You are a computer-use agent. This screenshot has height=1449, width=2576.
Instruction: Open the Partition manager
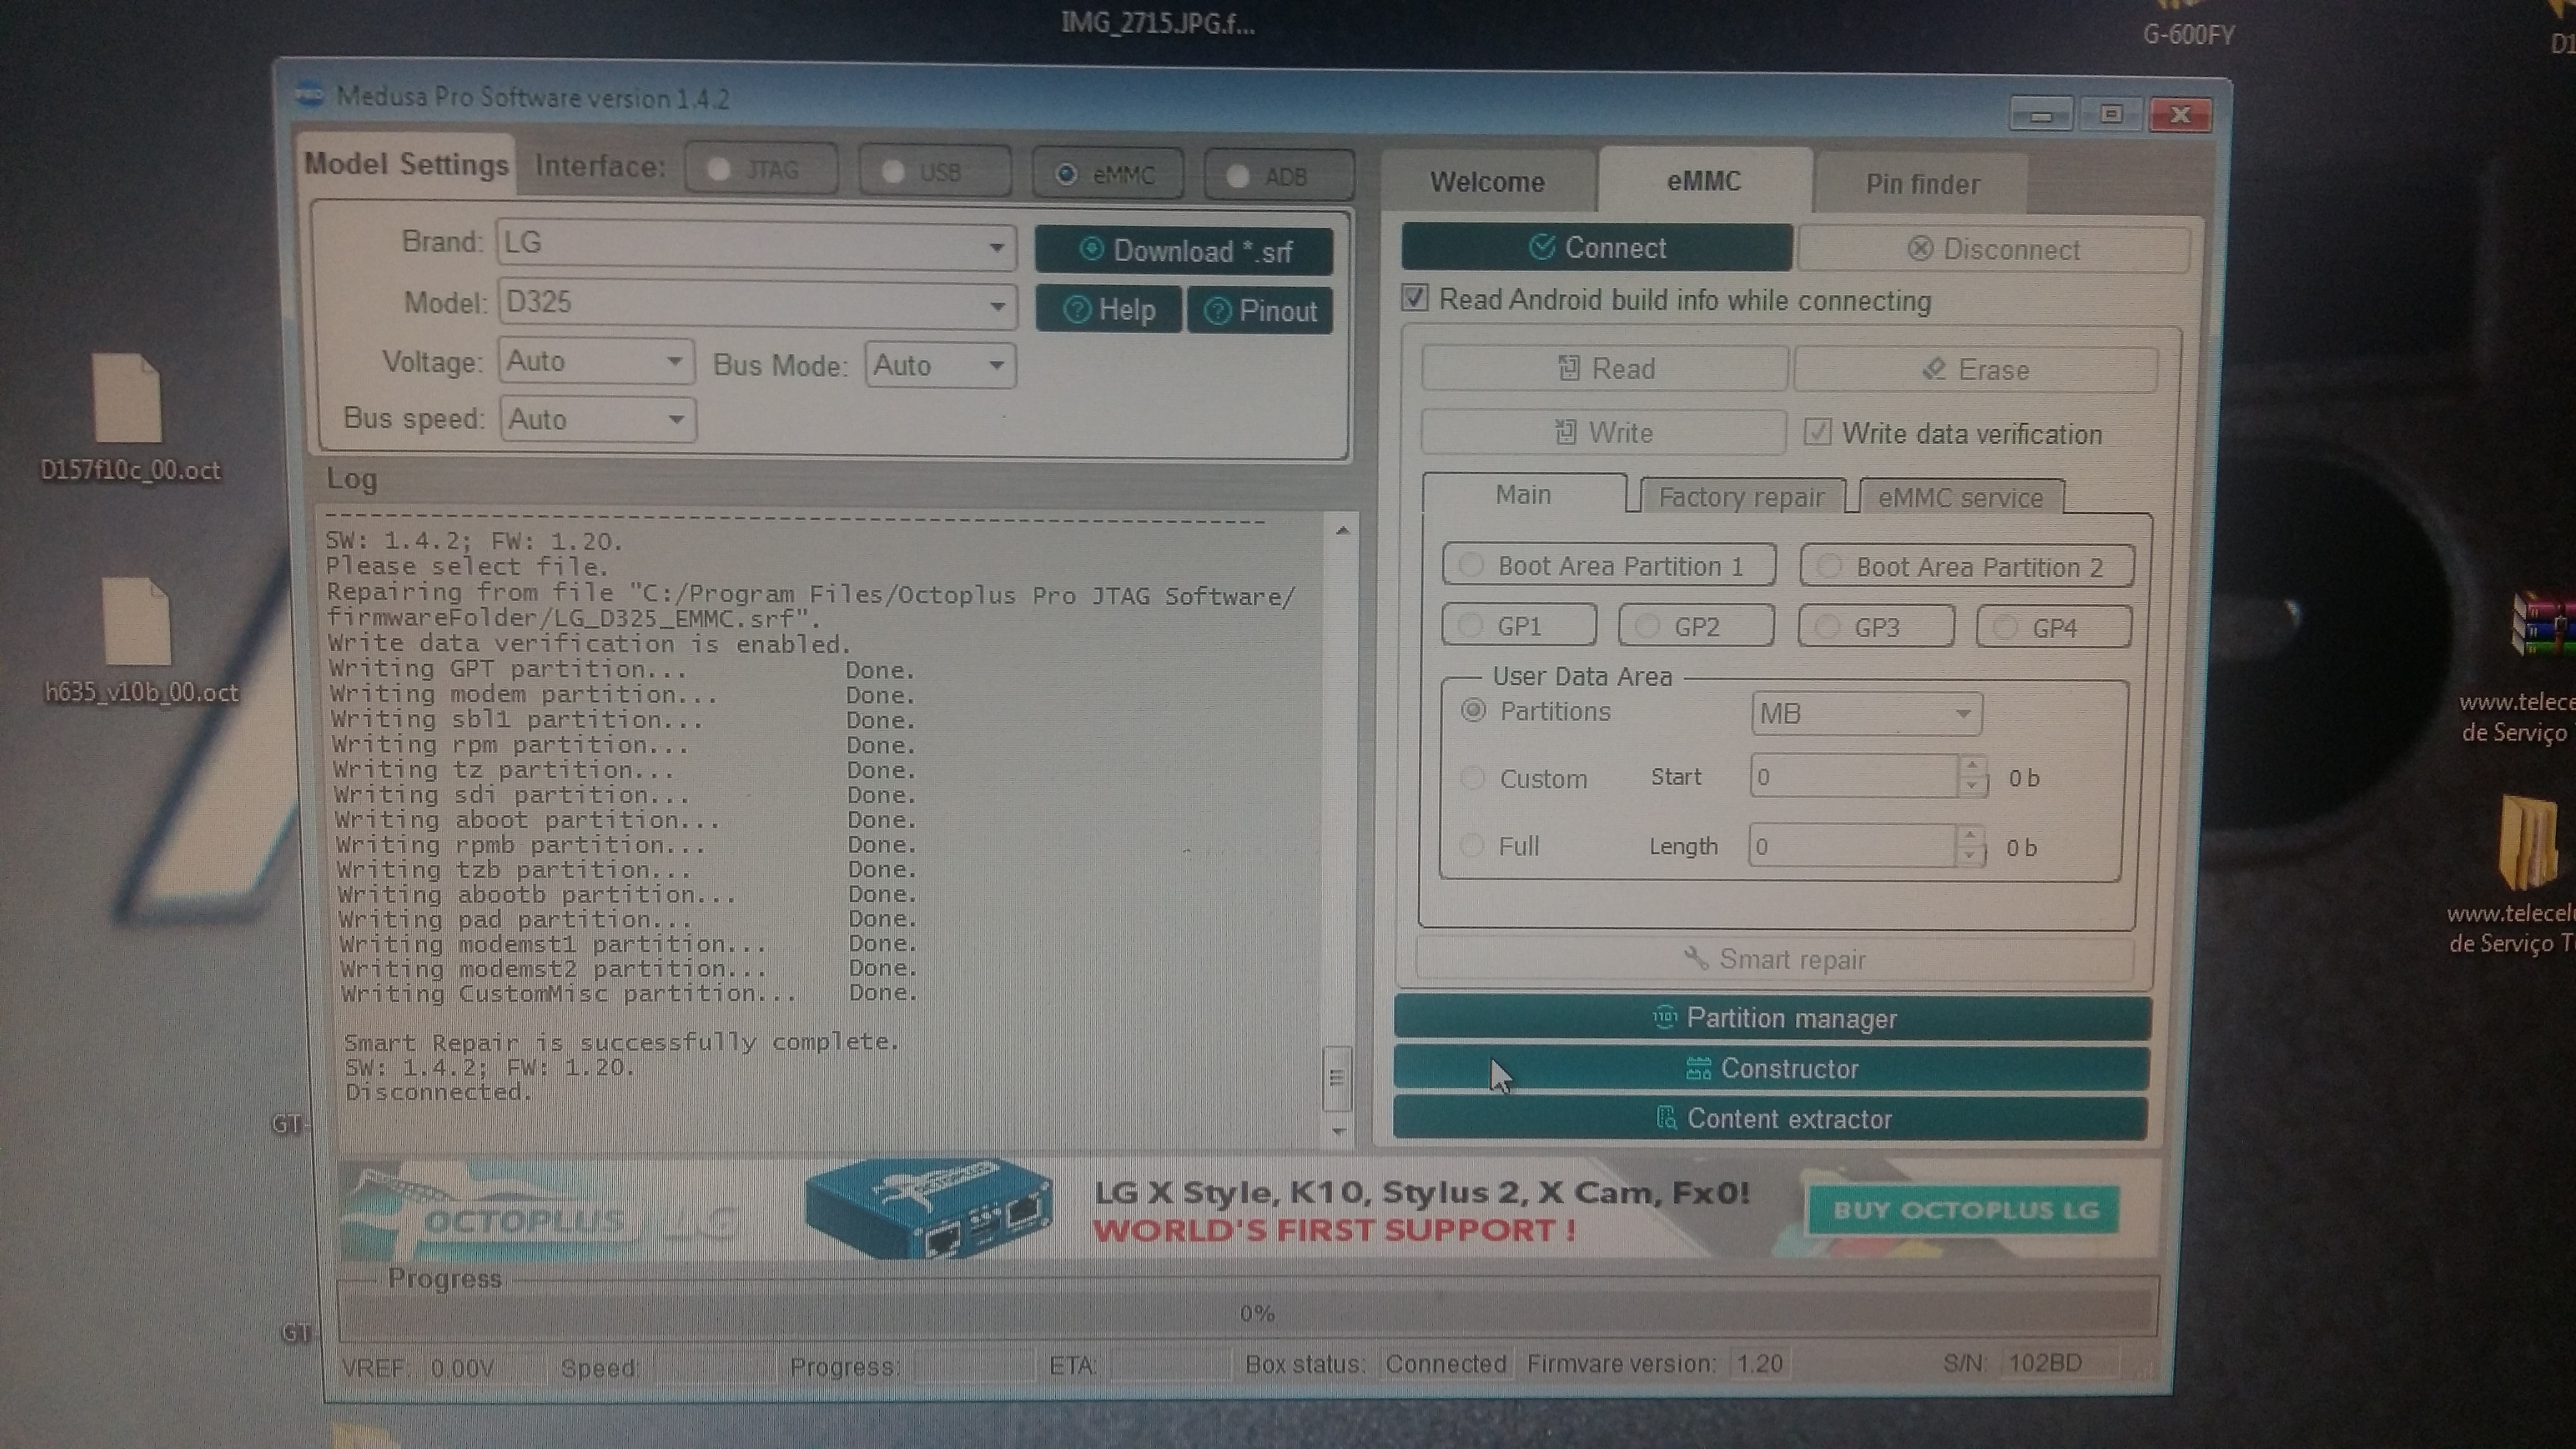(x=1772, y=1018)
